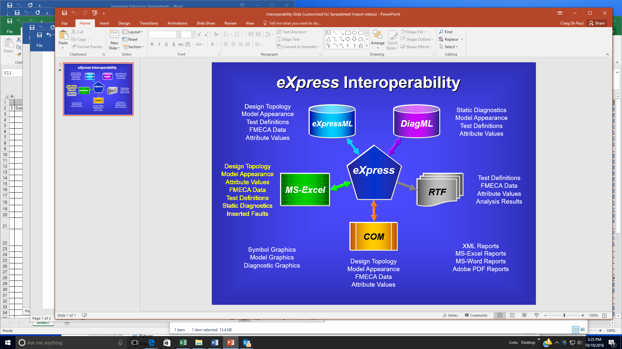Toggle Normal view button in status bar
622x349 pixels.
coord(500,315)
